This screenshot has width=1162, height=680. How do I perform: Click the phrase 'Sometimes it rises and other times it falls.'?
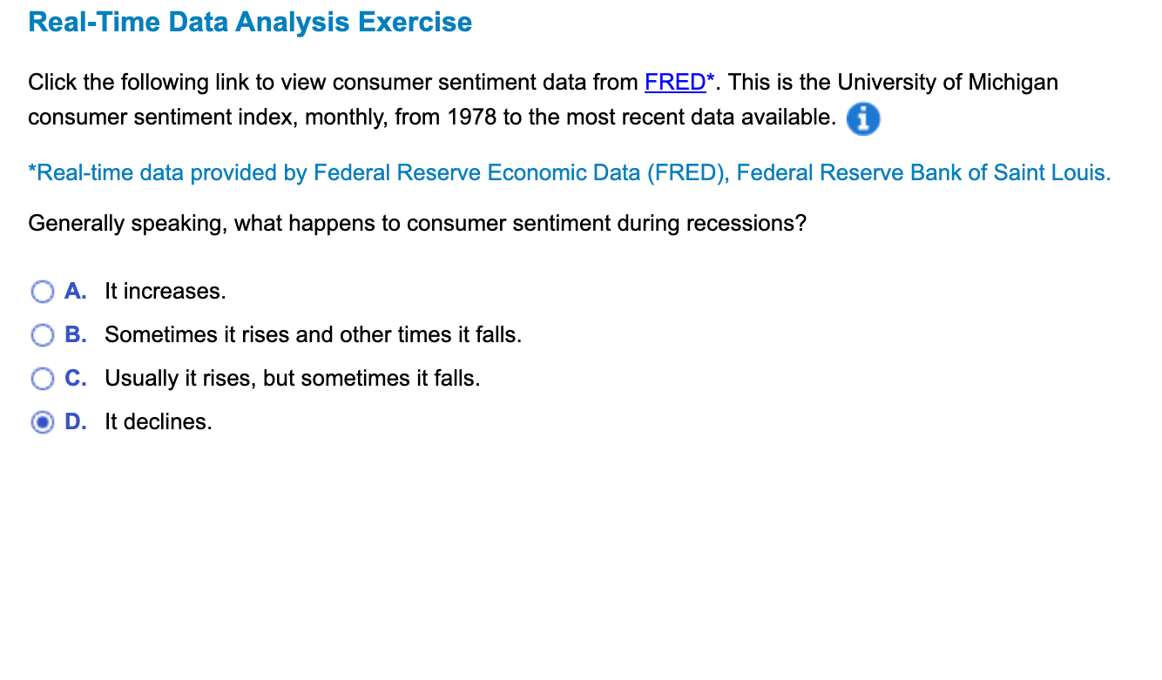[x=313, y=335]
